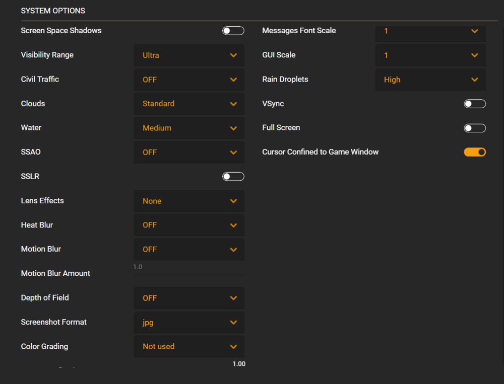Open the SSAO dropdown
Image resolution: width=504 pixels, height=384 pixels.
(188, 152)
